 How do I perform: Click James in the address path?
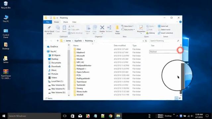(68, 41)
